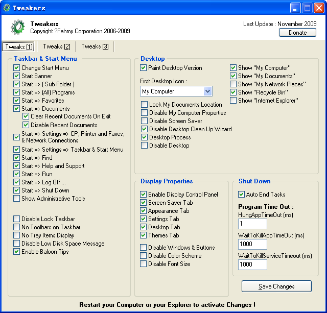Select the Tweaks [1] tab
The height and width of the screenshot is (313, 327).
click(19, 46)
